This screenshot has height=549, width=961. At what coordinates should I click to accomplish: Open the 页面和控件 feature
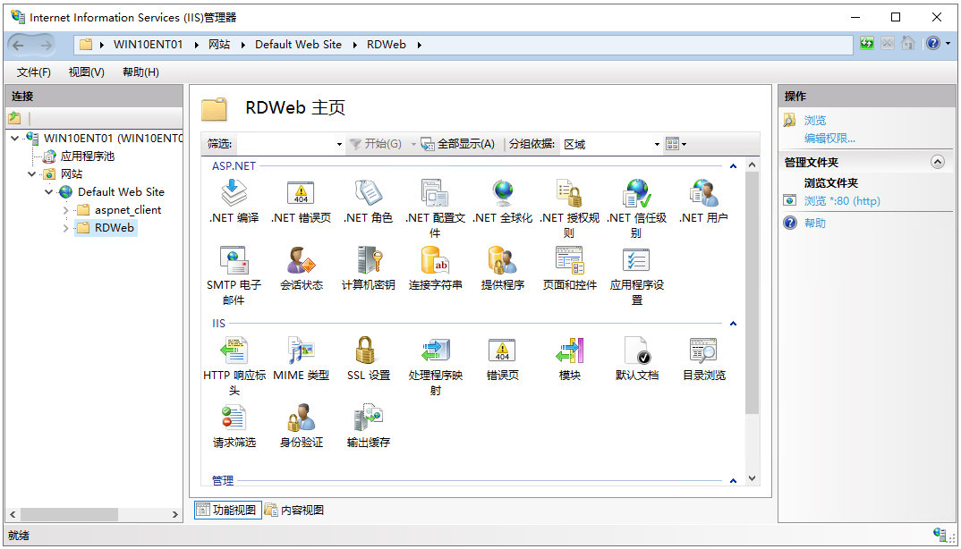coord(569,268)
